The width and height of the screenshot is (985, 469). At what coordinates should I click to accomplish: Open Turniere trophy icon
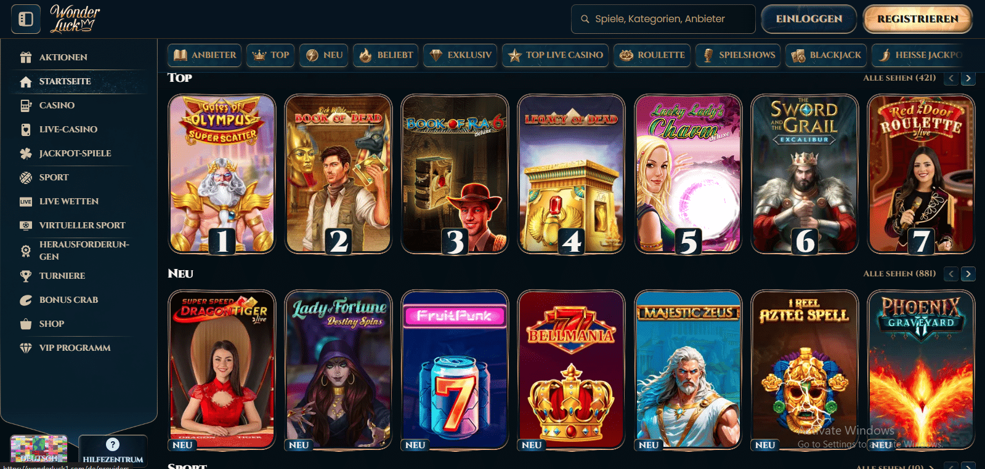[26, 276]
